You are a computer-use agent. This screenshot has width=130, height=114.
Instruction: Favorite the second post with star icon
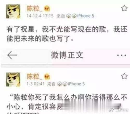124,76
